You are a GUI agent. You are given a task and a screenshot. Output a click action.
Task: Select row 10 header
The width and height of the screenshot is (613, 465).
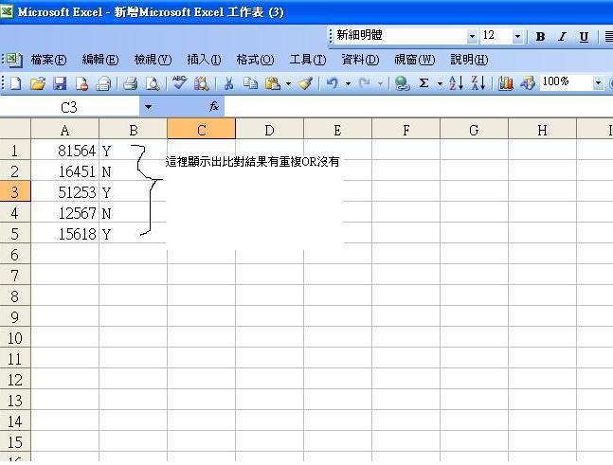click(x=15, y=338)
